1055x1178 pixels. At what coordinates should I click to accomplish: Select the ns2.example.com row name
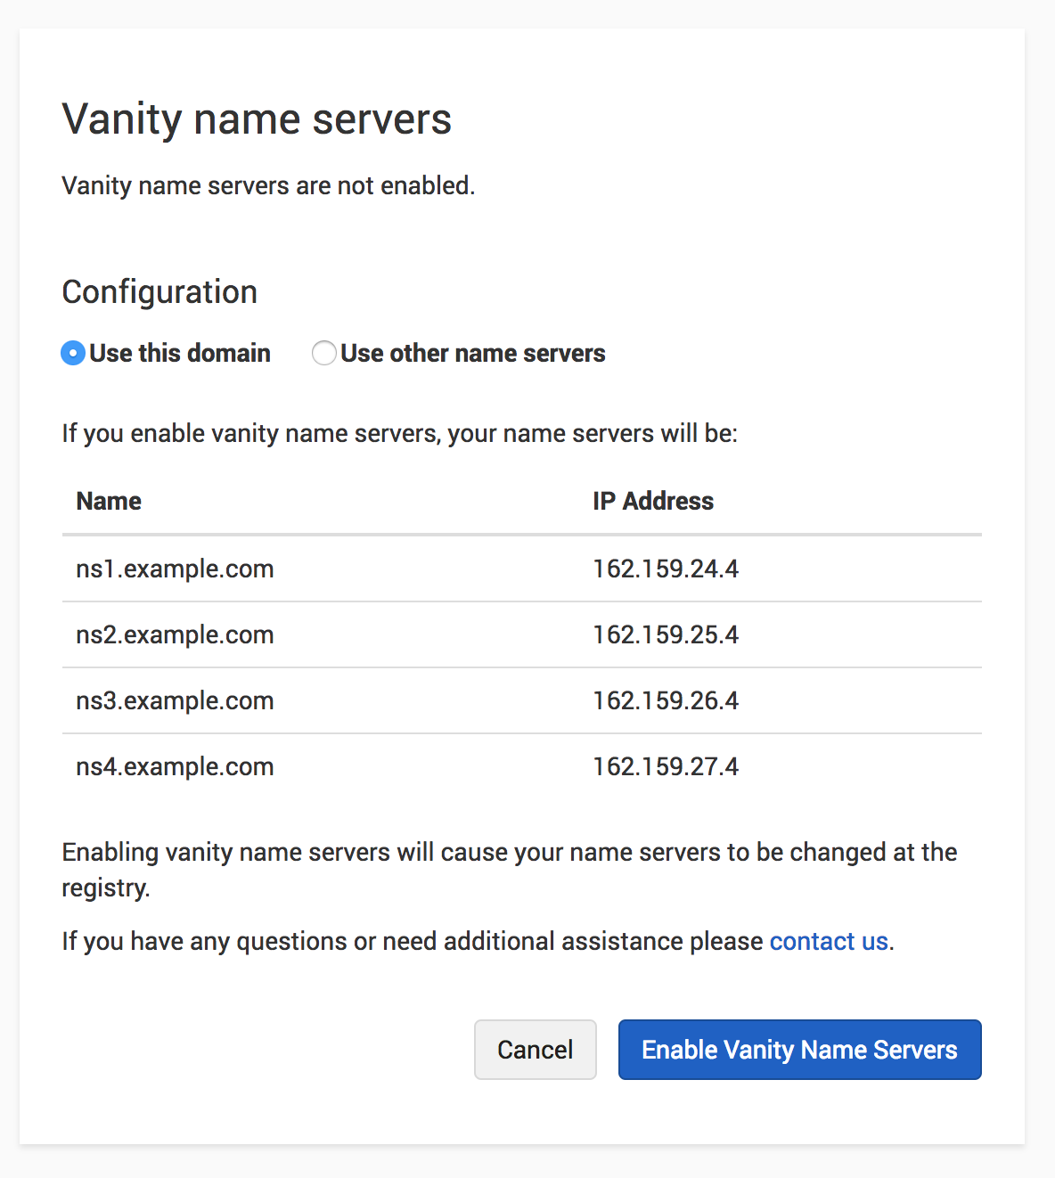[175, 634]
